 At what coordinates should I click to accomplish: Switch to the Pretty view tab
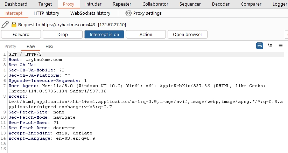tap(10, 47)
